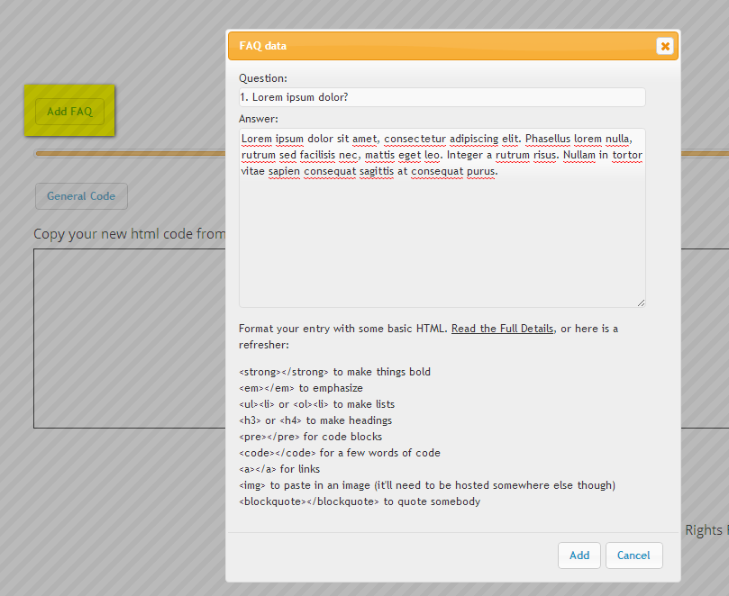Click inside the Answer text area

(x=442, y=218)
